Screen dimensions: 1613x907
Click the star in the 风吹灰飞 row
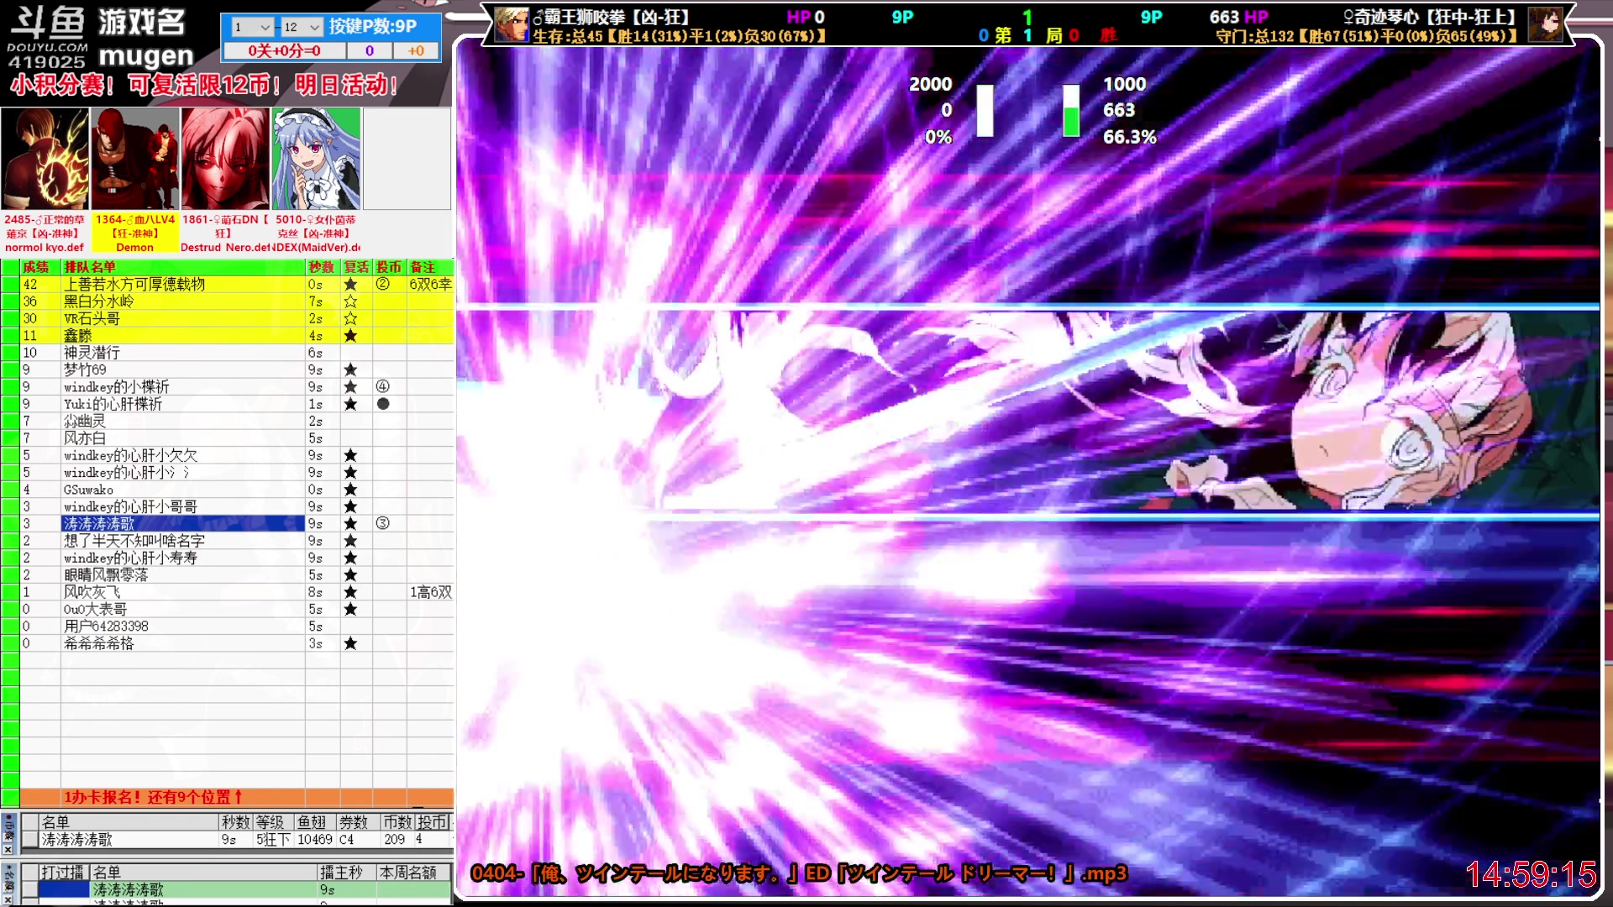pyautogui.click(x=350, y=593)
